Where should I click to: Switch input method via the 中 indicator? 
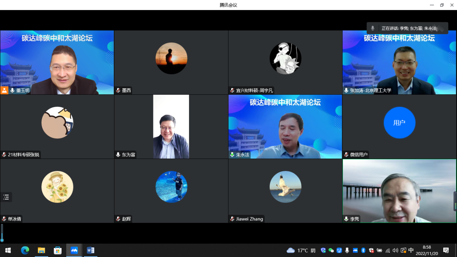point(411,251)
